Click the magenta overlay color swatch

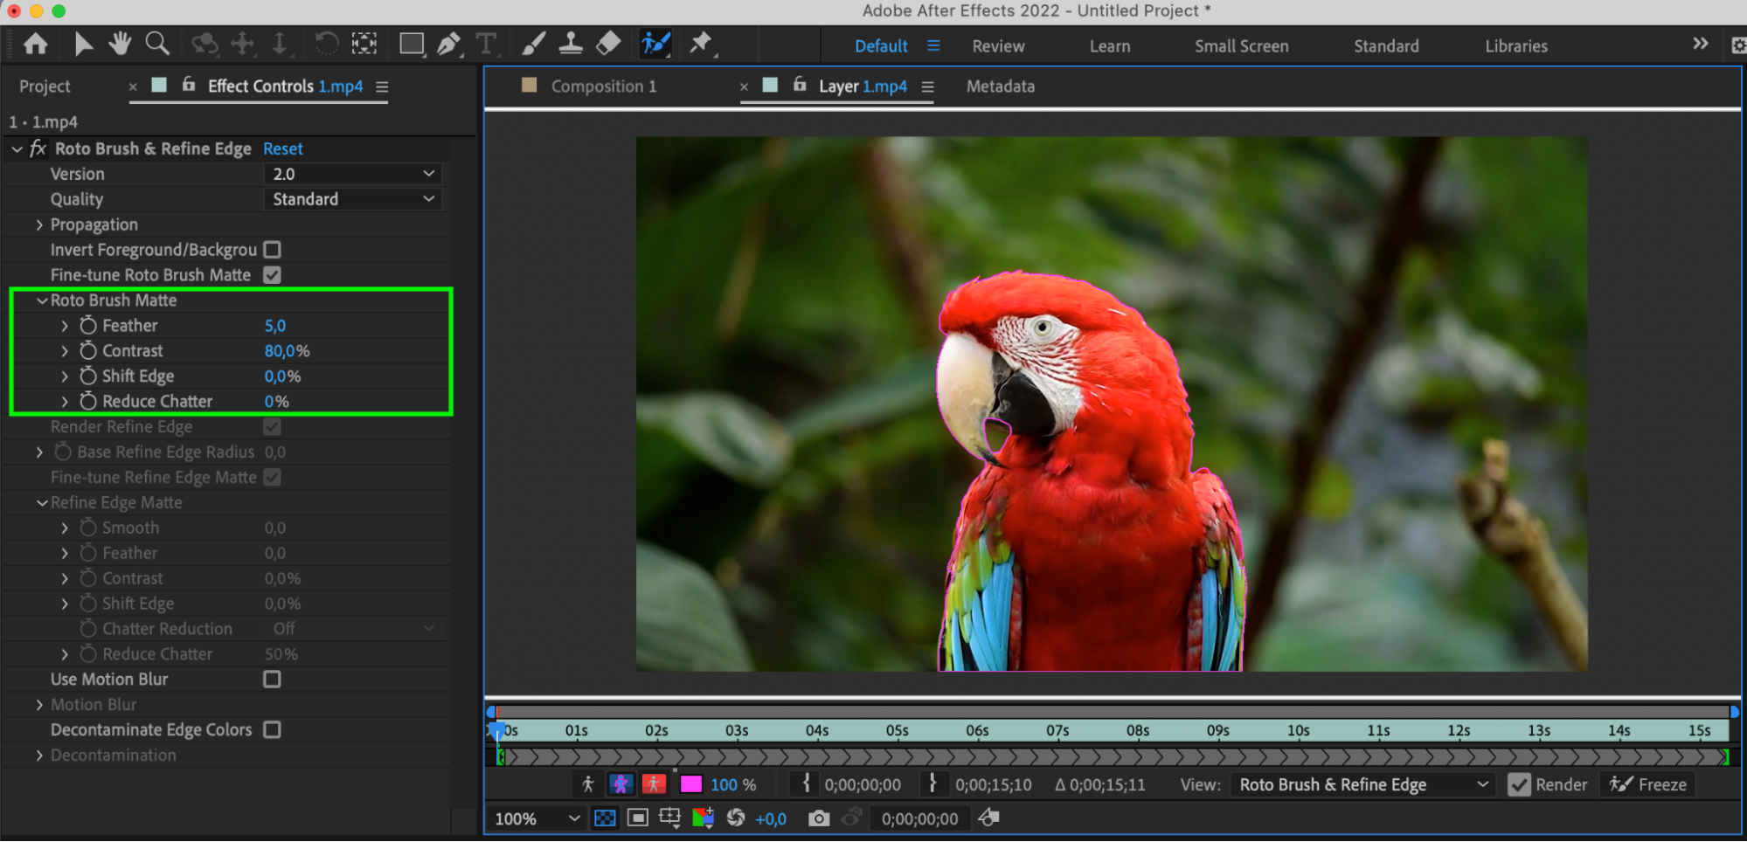(690, 784)
